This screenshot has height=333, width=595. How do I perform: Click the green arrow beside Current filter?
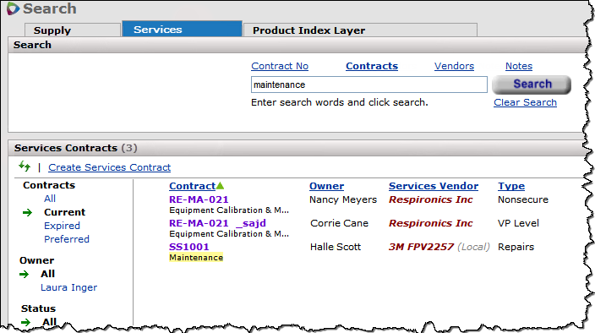27,212
